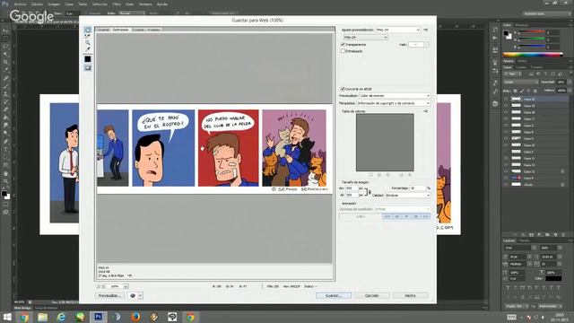Open Internet Explorer from the taskbar
The height and width of the screenshot is (323, 574).
61,317
